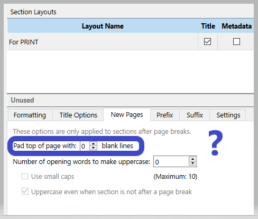Viewport: 258px width, 219px height.
Task: Toggle the Use small caps checkbox
Action: 25,176
